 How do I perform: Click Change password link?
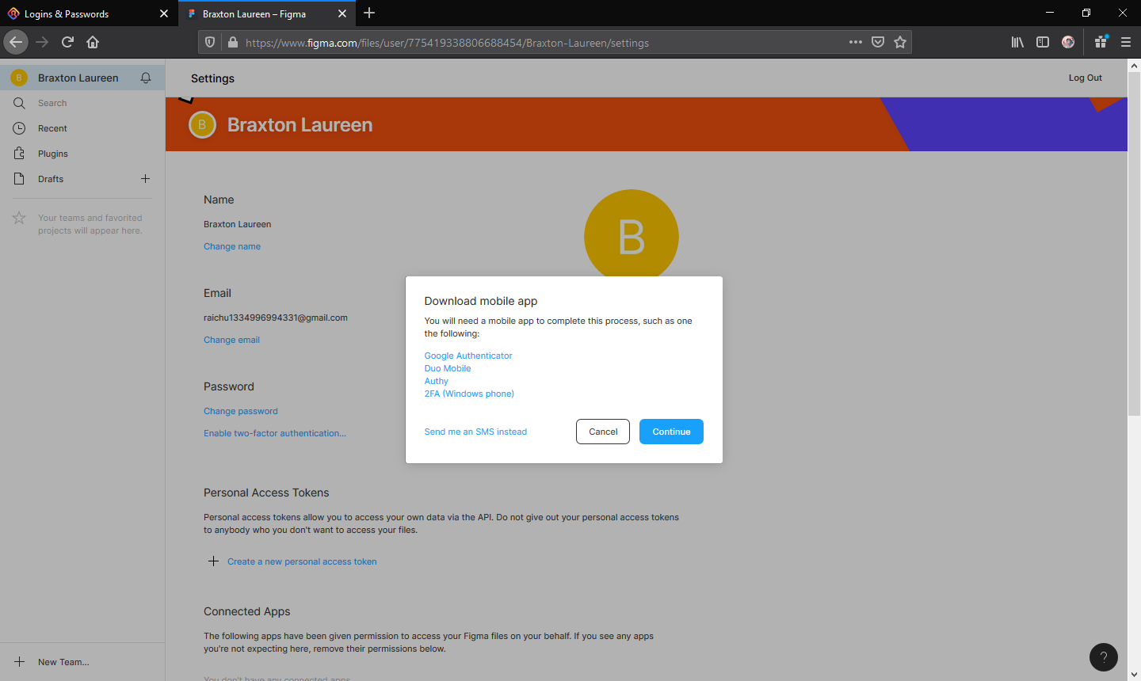[241, 411]
